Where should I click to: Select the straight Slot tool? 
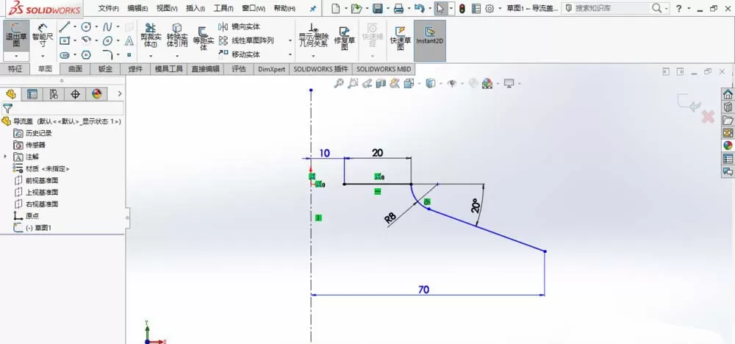tap(65, 55)
